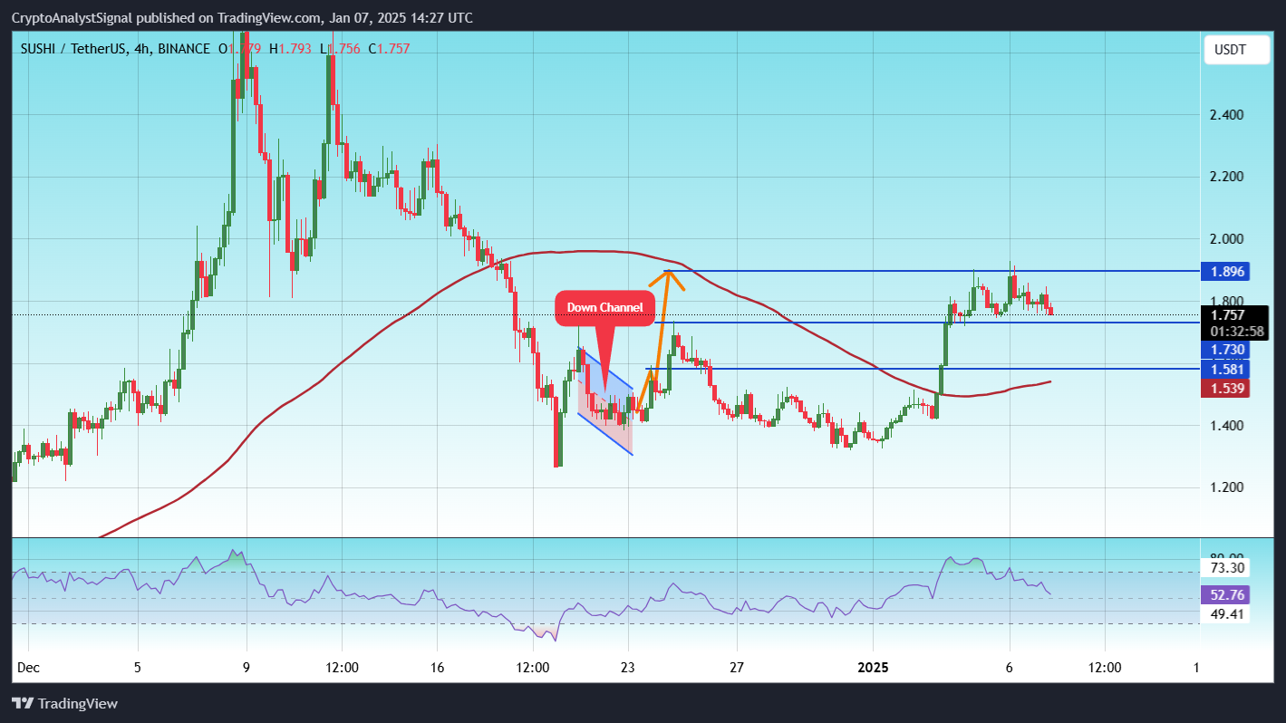Select the 1.581 support price label
This screenshot has height=723, width=1286.
click(x=1225, y=369)
